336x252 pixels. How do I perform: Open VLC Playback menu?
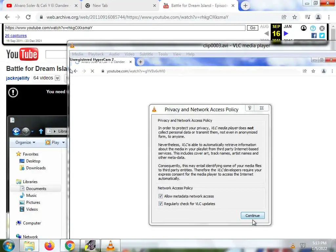click(96, 54)
